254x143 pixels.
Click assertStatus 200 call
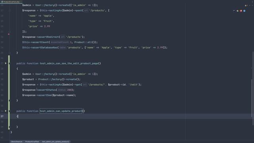[x=48, y=90]
